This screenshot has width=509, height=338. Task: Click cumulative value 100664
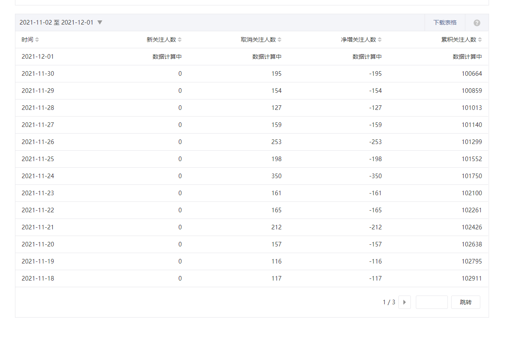pos(472,74)
